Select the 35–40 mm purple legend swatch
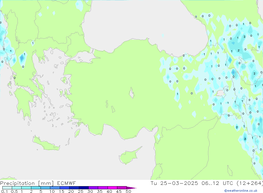The image size is (263, 193). point(103,188)
